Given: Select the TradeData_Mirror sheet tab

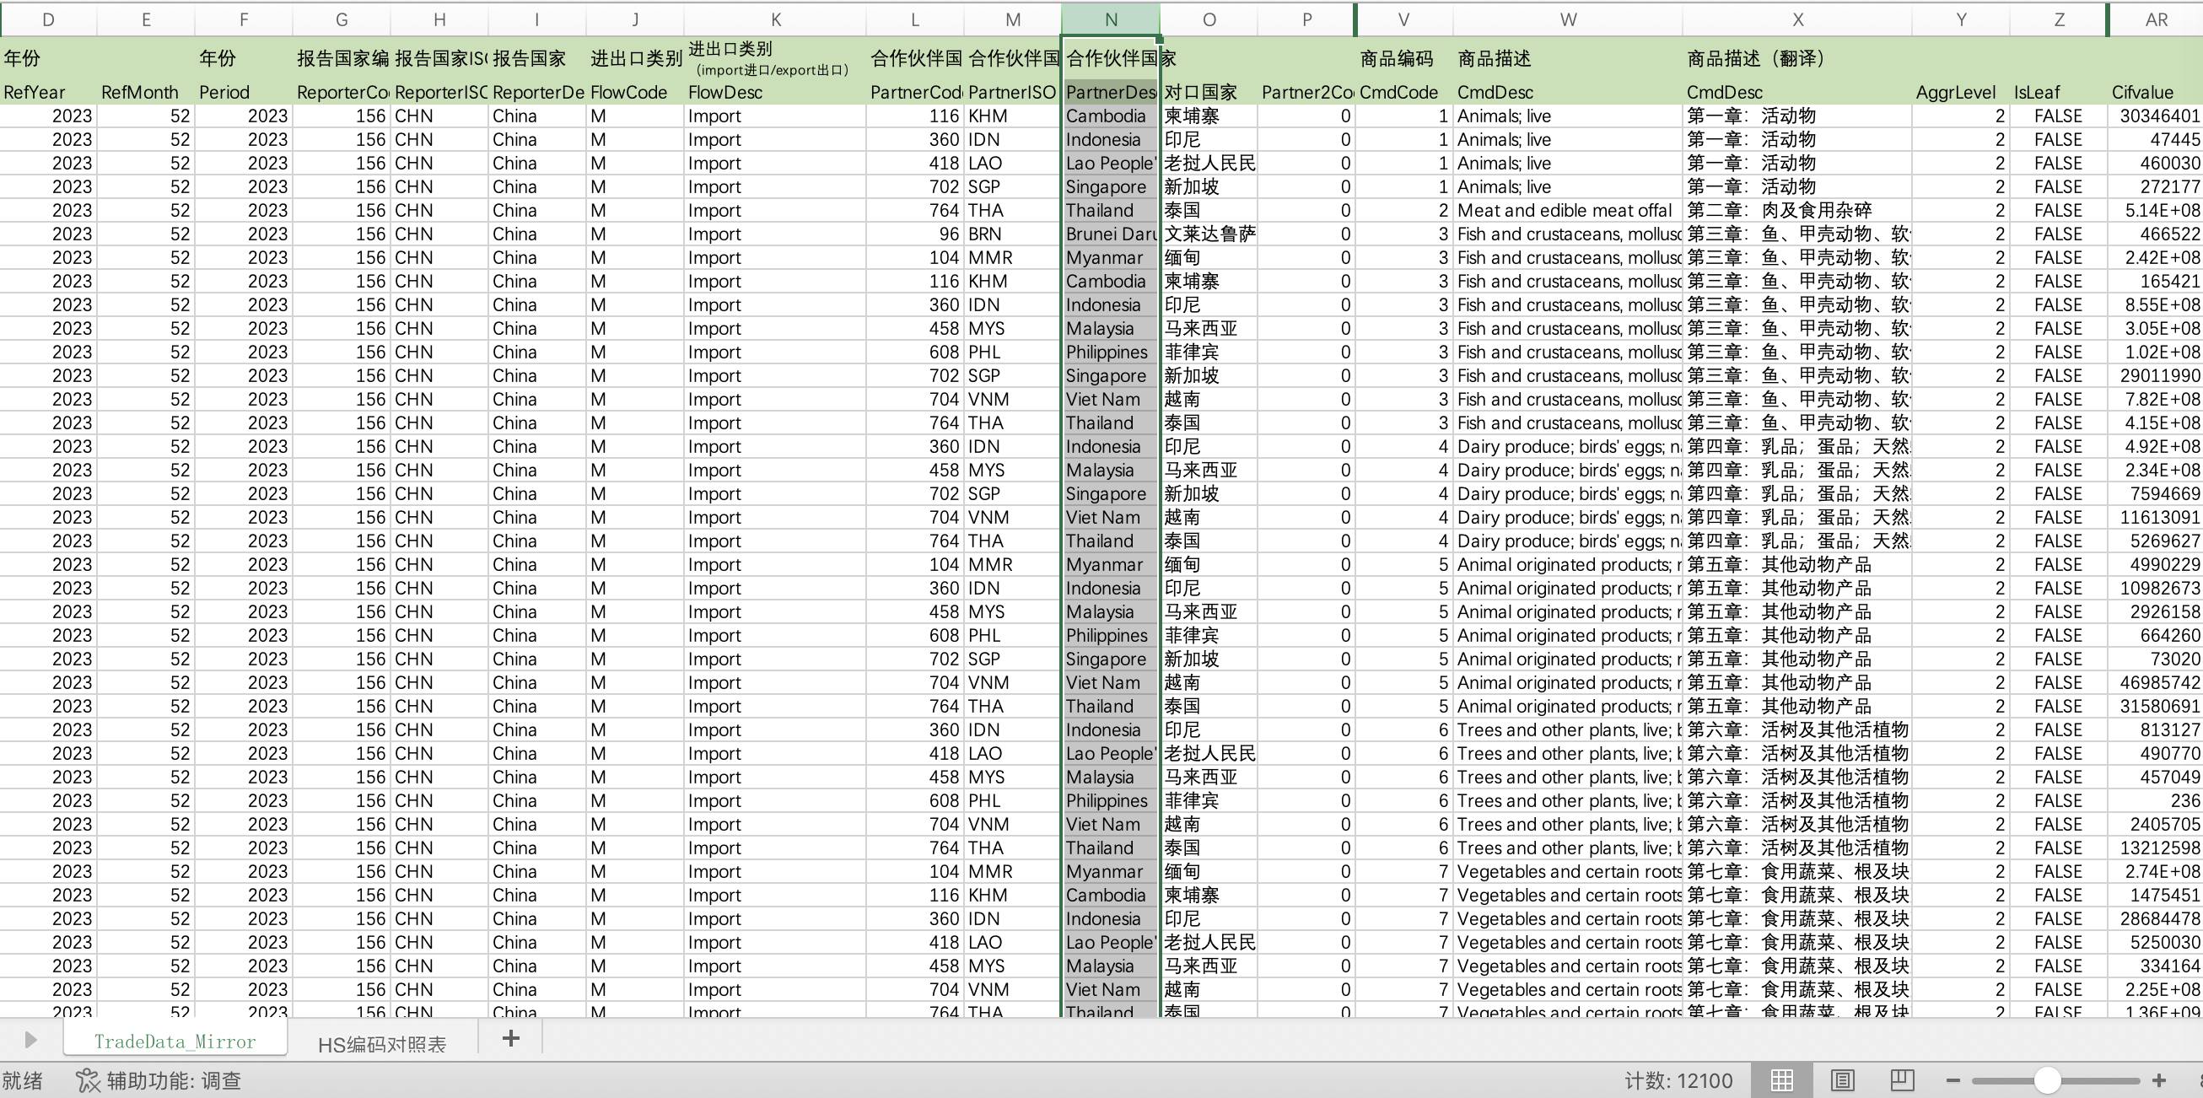Looking at the screenshot, I should click(175, 1041).
